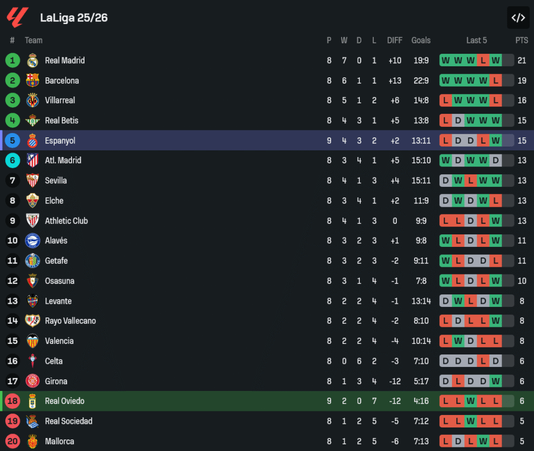Sort table by PTS column header

521,40
